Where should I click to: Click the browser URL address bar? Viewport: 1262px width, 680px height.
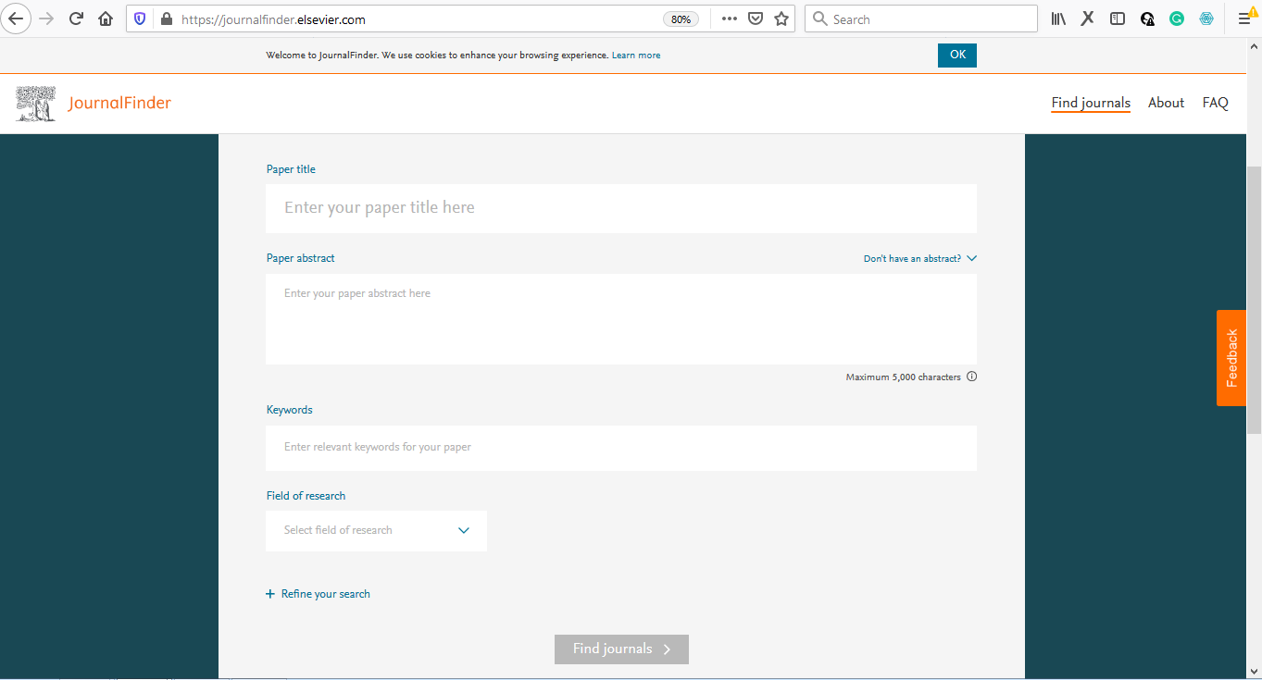[417, 19]
